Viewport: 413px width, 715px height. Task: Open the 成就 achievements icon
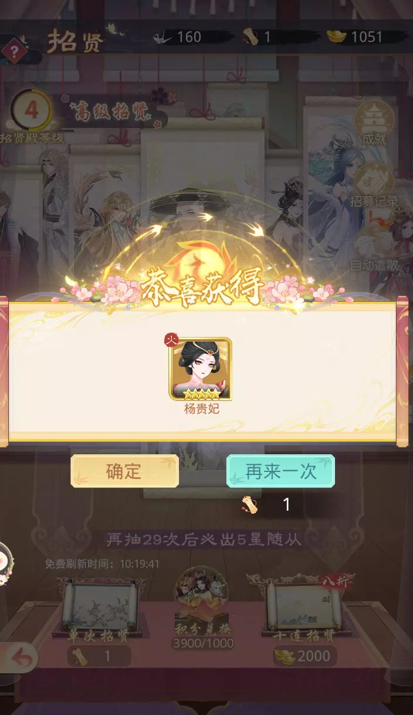374,124
